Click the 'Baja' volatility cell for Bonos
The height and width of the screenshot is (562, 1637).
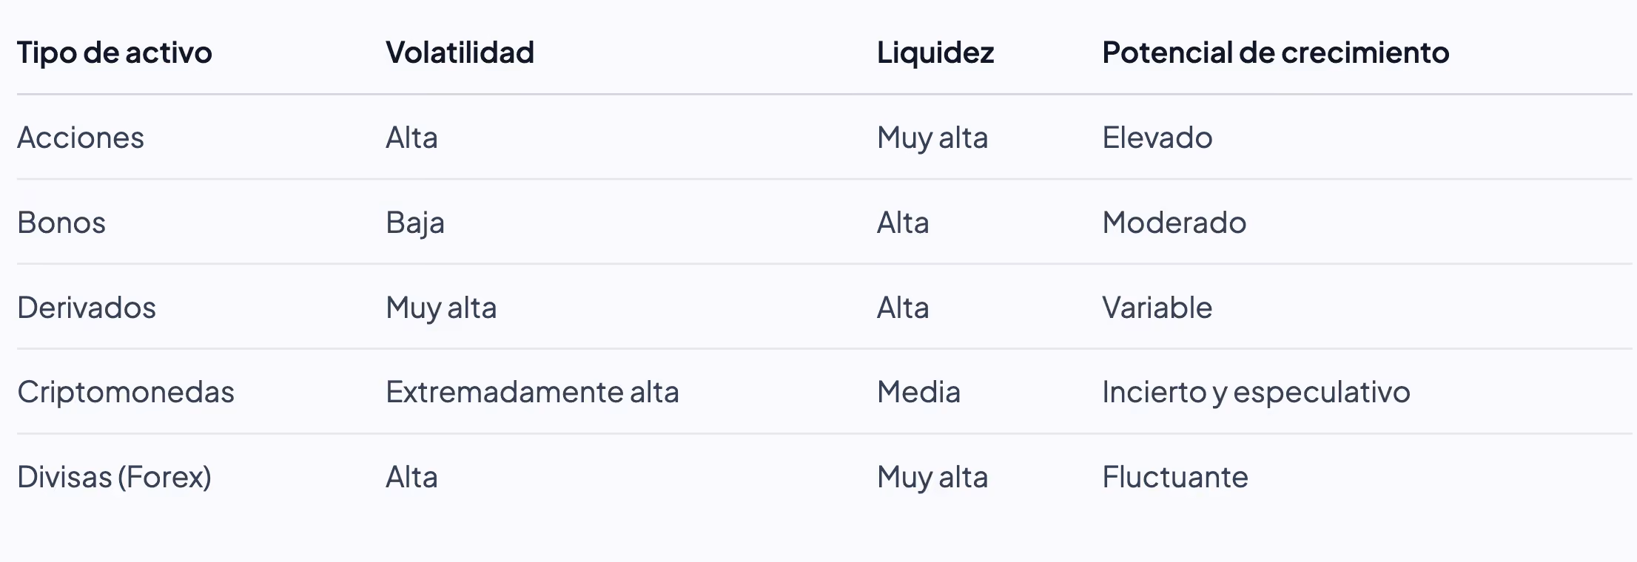415,223
